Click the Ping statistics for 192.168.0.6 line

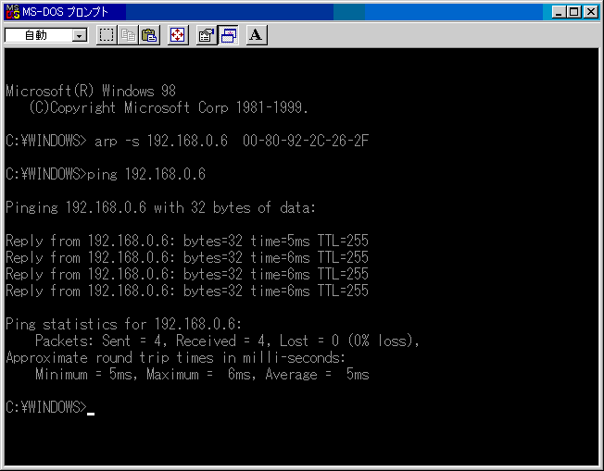(x=123, y=325)
